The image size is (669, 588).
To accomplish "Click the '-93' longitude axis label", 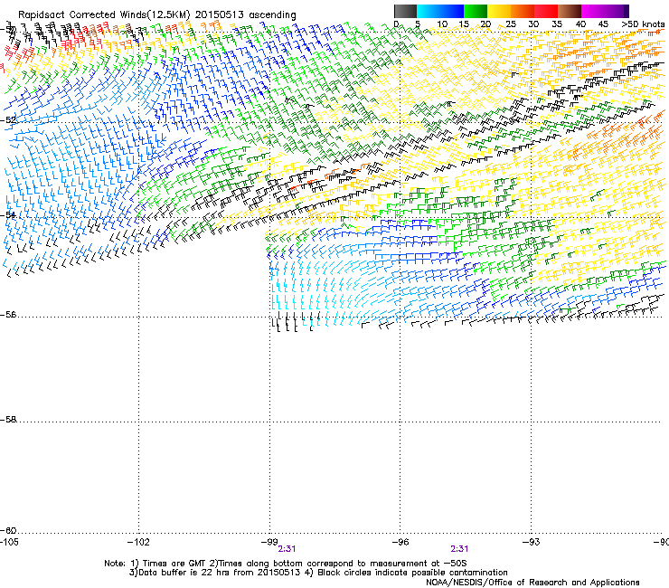I will 532,542.
